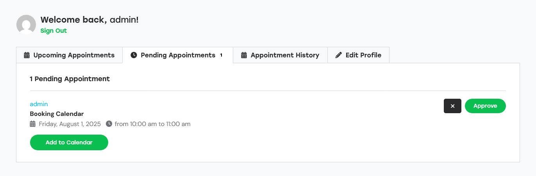Viewport: 536px width, 176px height.
Task: Sign Out of the account
Action: (54, 30)
